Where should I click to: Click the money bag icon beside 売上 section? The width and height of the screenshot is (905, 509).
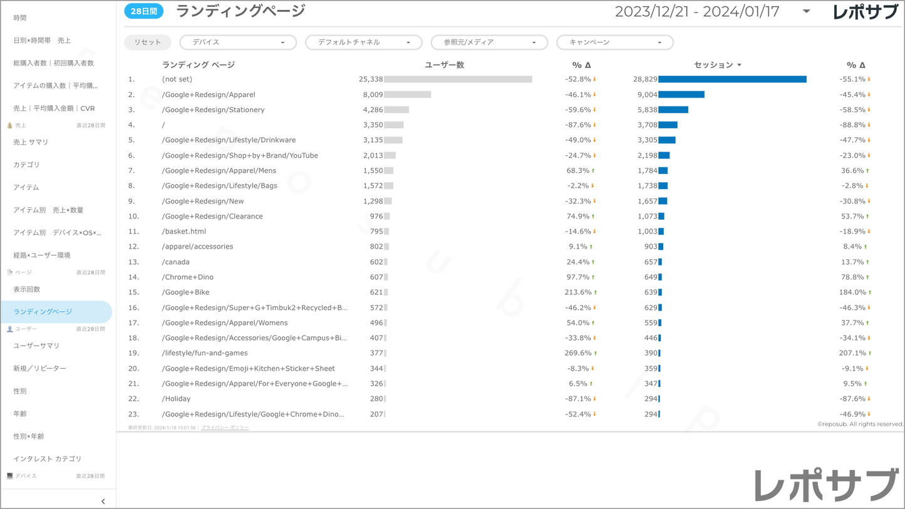(9, 125)
